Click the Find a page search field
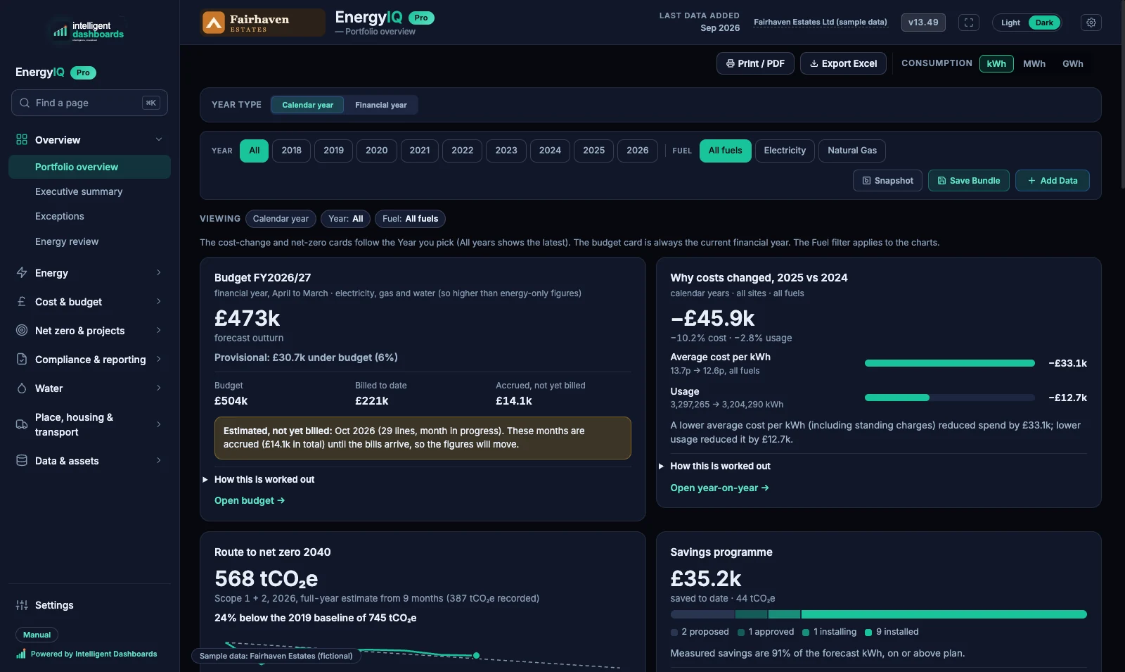1125x672 pixels. click(x=89, y=103)
